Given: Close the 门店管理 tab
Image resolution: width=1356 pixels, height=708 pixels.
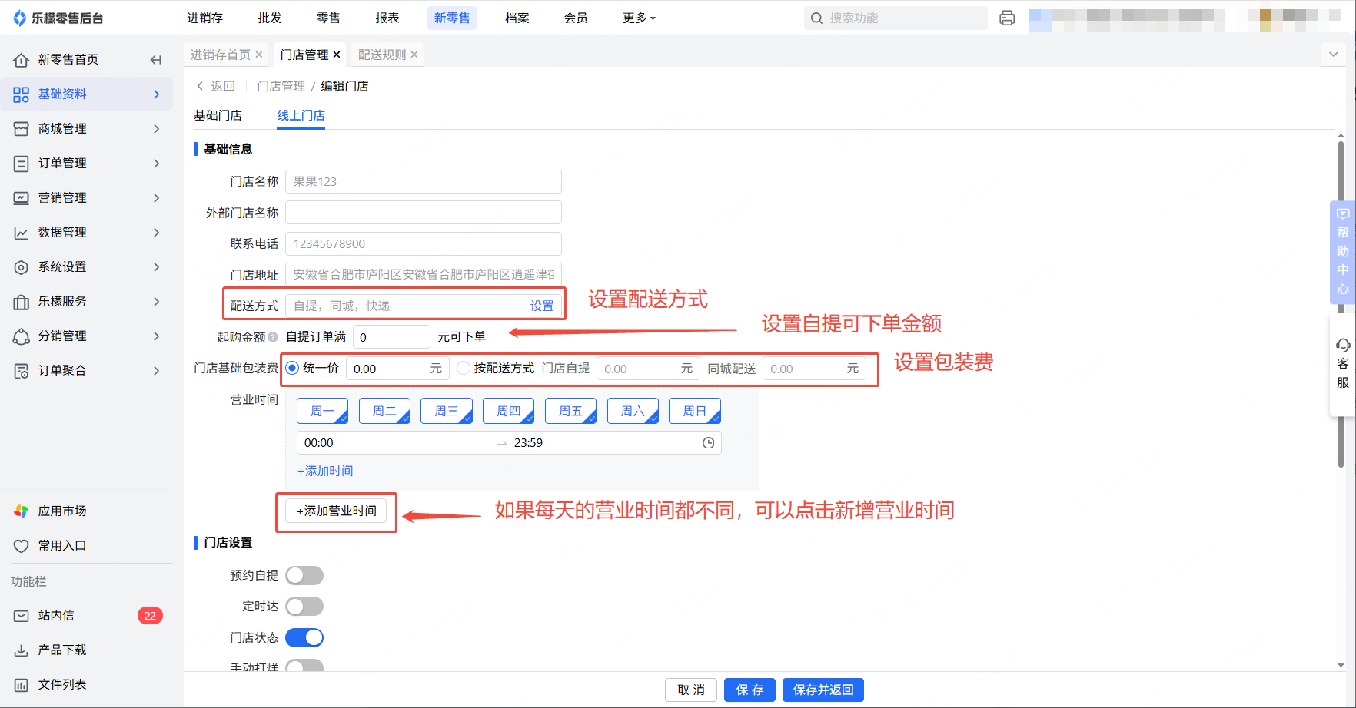Looking at the screenshot, I should click(x=337, y=55).
